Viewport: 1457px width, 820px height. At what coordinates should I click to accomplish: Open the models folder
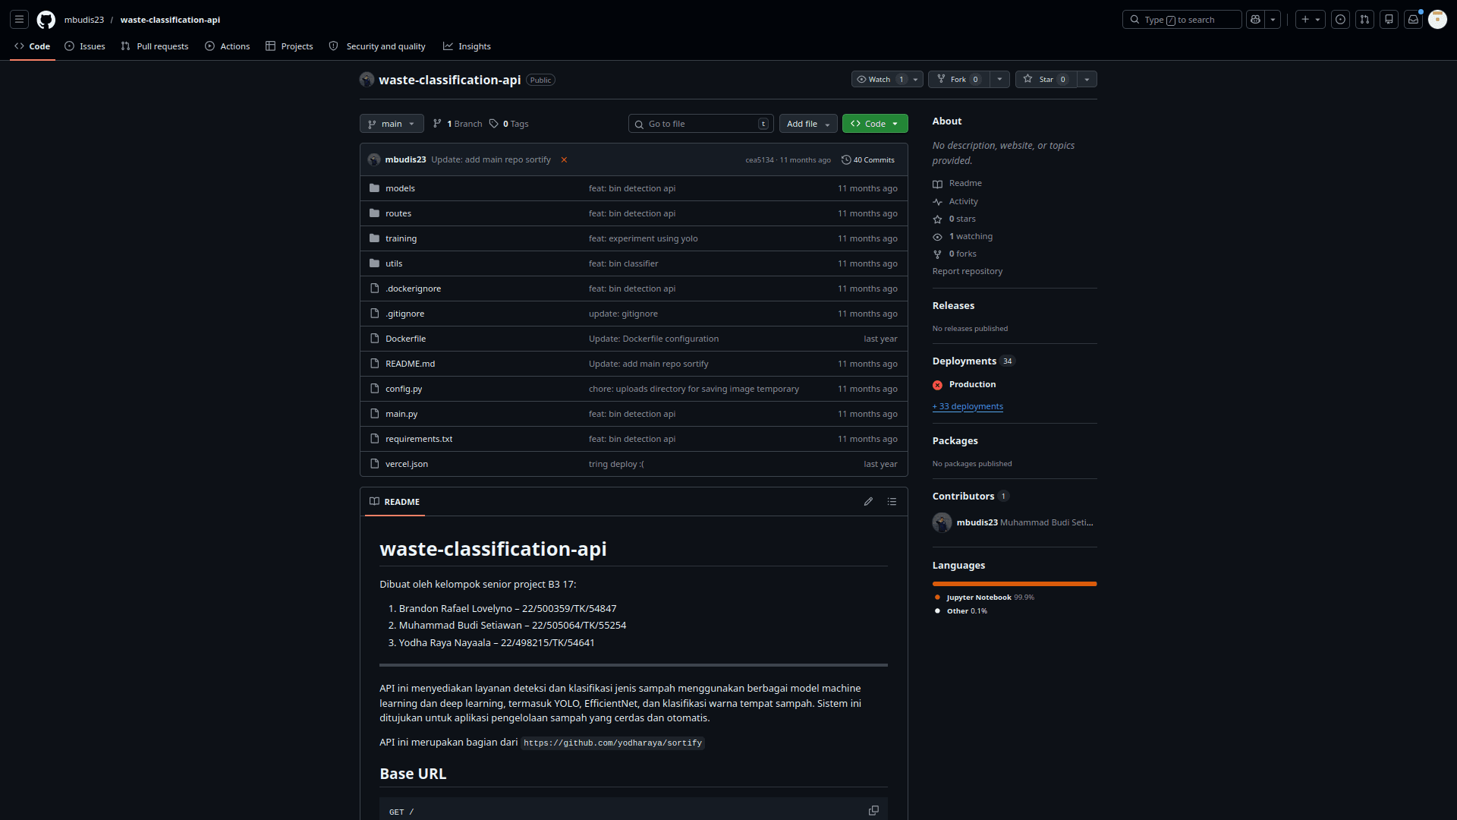click(400, 188)
